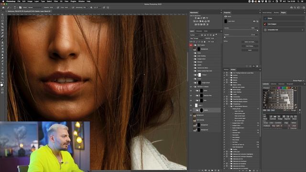Collapse the Help Layers group
The image size is (306, 172).
[193, 45]
